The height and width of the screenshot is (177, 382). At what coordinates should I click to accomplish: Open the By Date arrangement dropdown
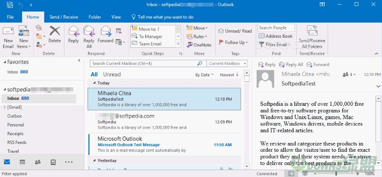coord(204,74)
